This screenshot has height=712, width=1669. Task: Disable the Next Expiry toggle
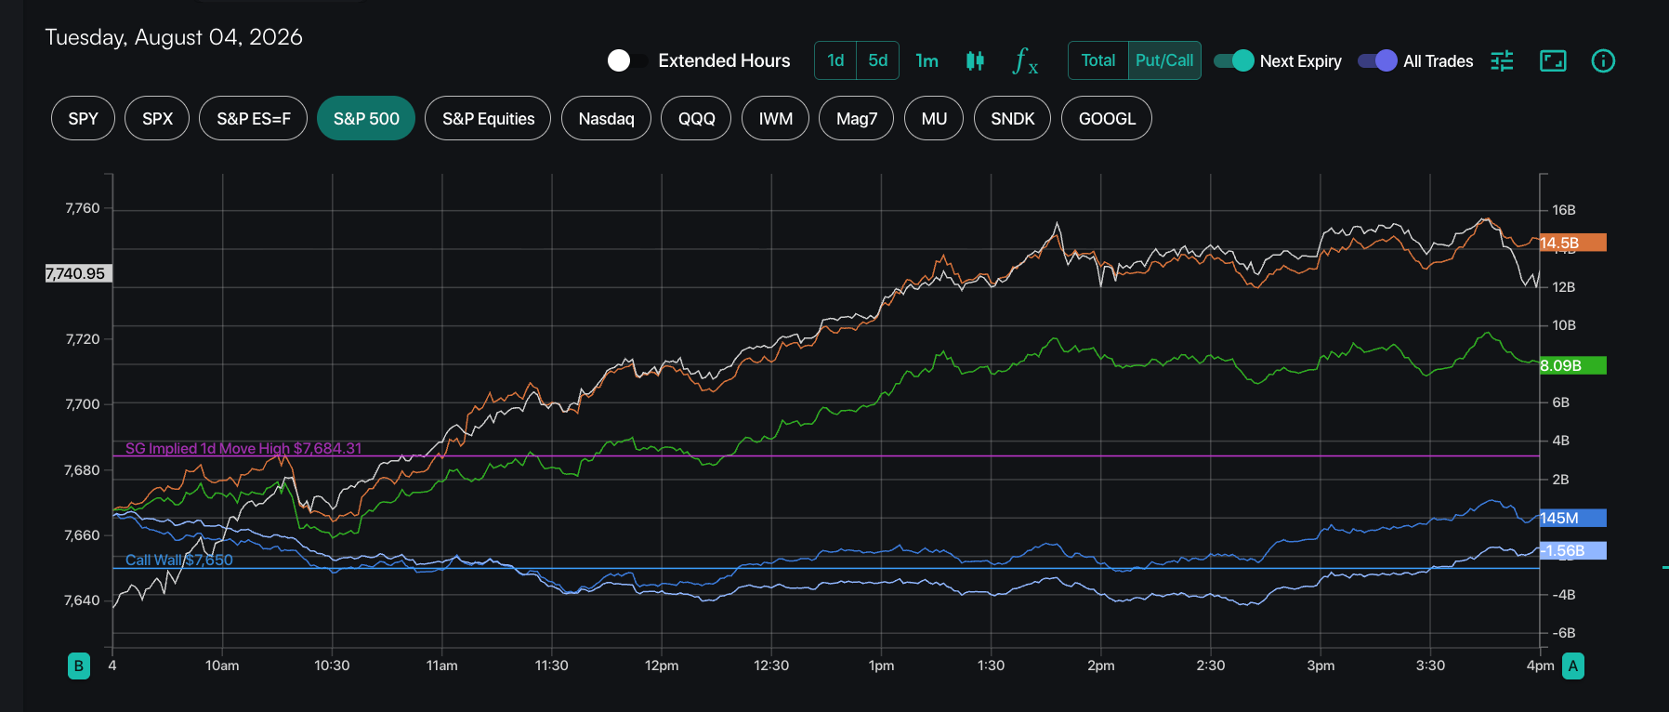[x=1234, y=60]
